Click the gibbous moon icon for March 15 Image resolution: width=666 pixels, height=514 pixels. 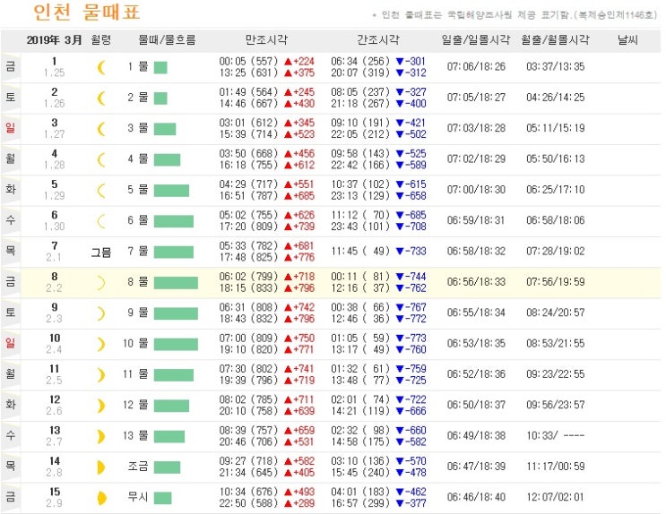(x=101, y=498)
